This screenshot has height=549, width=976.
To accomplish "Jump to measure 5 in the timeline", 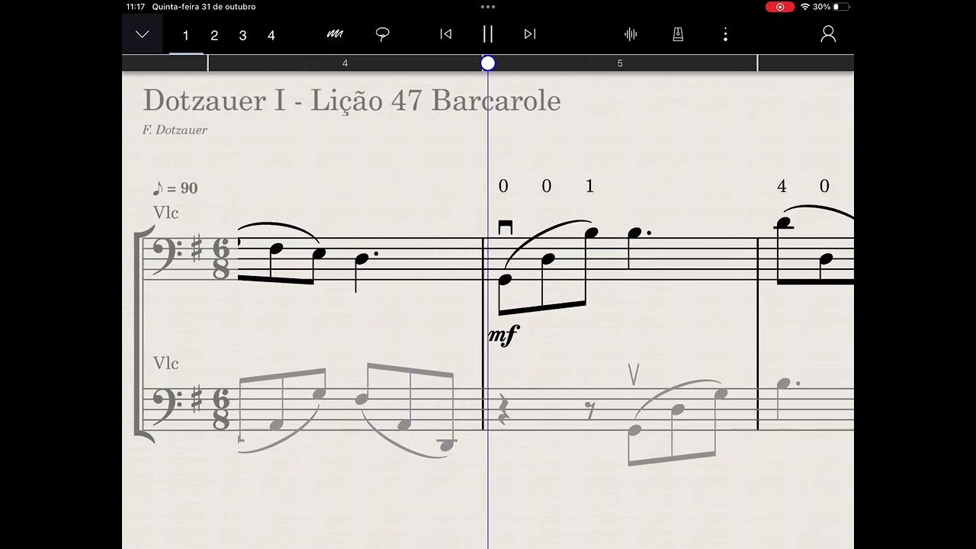I will coord(620,63).
